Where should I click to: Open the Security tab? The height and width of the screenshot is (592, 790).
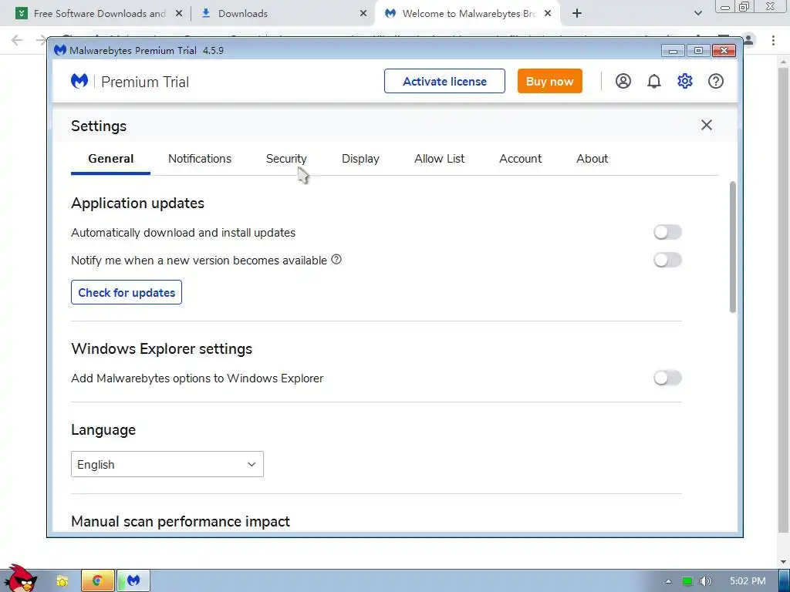click(286, 159)
